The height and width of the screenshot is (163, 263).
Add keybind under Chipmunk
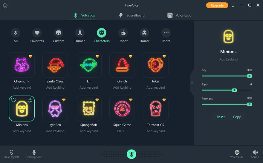22,87
